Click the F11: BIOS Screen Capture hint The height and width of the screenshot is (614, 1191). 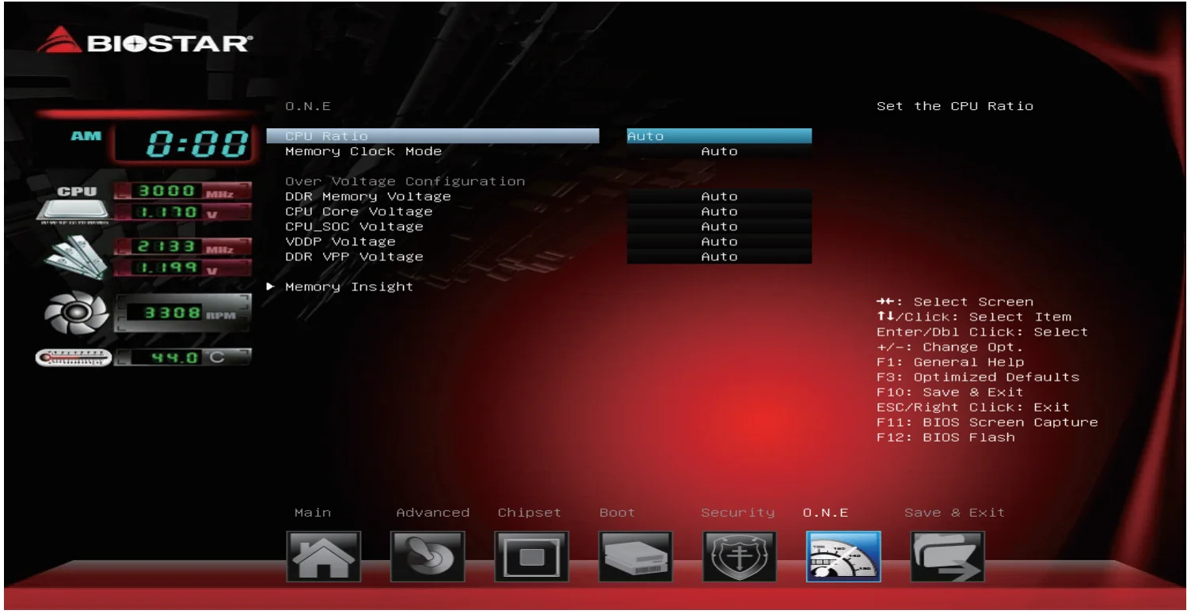pyautogui.click(x=987, y=422)
